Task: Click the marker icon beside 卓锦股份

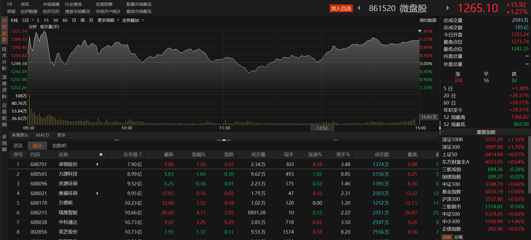Action: click(x=97, y=164)
